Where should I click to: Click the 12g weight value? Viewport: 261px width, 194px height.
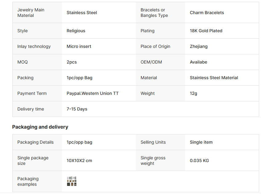(193, 93)
